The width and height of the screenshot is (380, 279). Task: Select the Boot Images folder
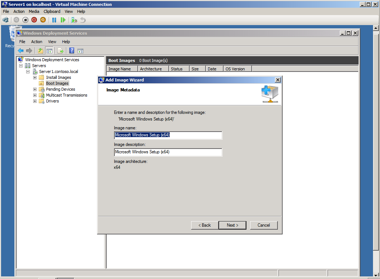click(x=57, y=83)
